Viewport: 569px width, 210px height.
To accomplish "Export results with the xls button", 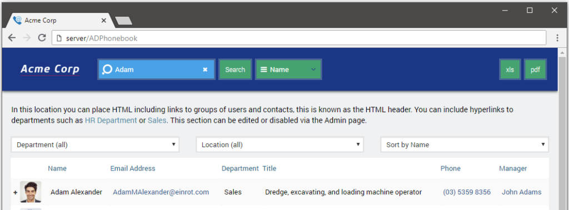I will tap(510, 69).
